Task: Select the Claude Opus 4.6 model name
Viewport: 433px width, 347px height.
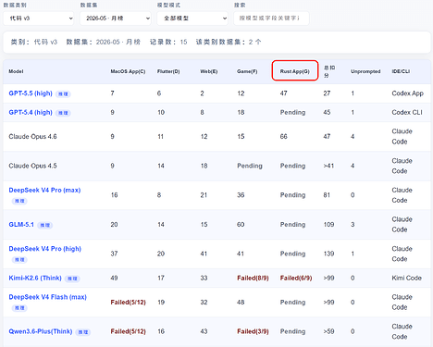Action: (32, 136)
